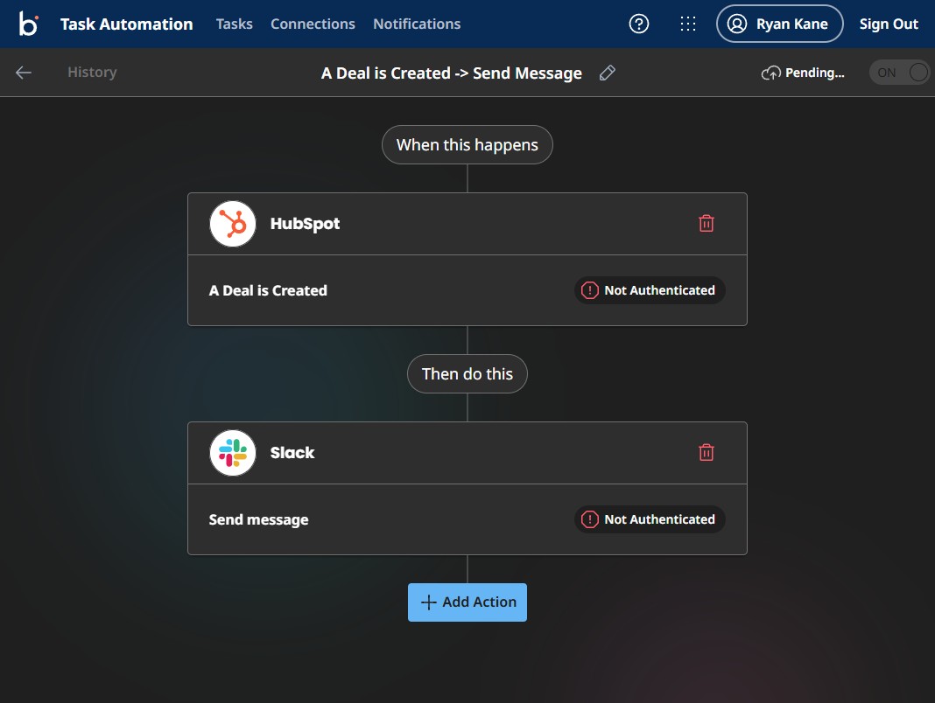Open the Notifications page
Screen dimensions: 935x703
(x=417, y=24)
